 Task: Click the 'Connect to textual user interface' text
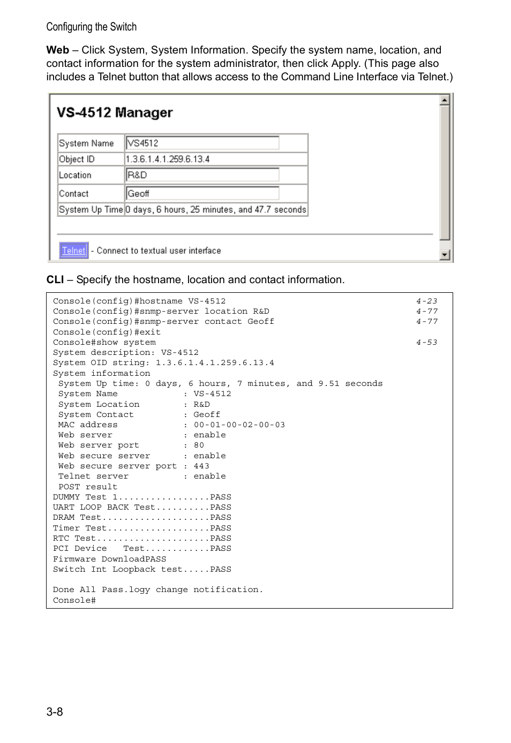pyautogui.click(x=159, y=251)
